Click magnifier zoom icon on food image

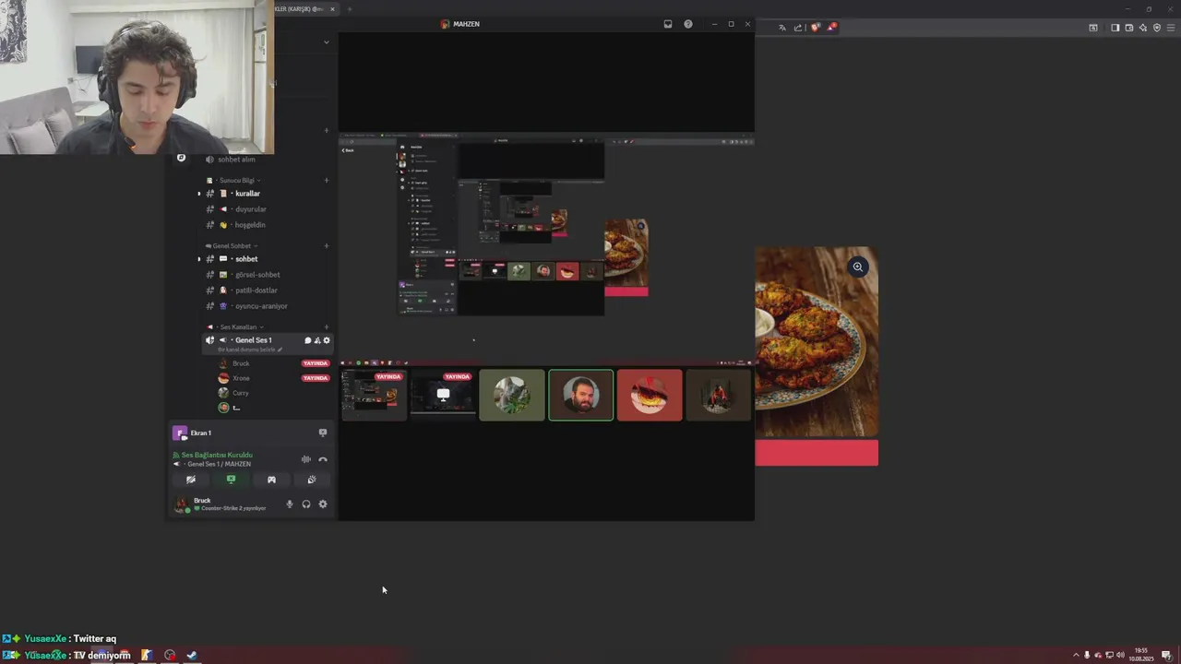pyautogui.click(x=858, y=267)
